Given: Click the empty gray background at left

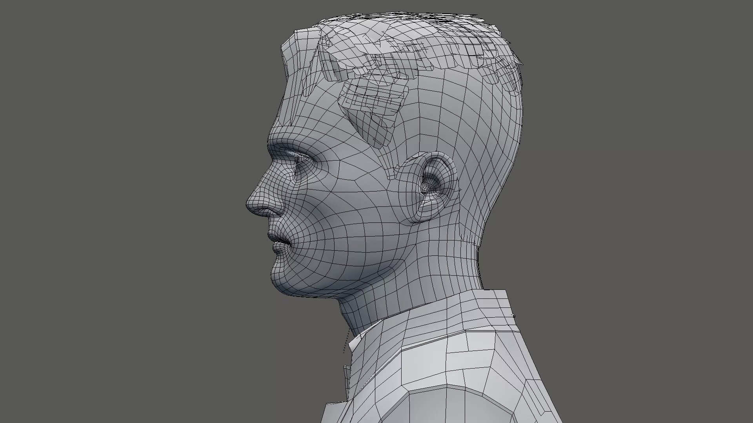Looking at the screenshot, I should pyautogui.click(x=118, y=196).
